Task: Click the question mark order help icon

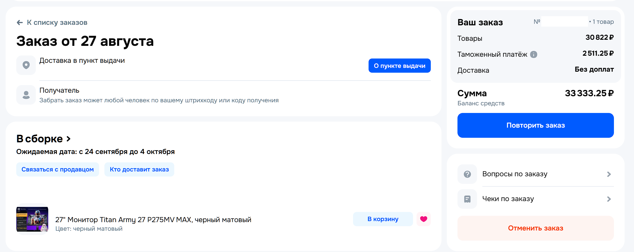Action: coord(467,174)
